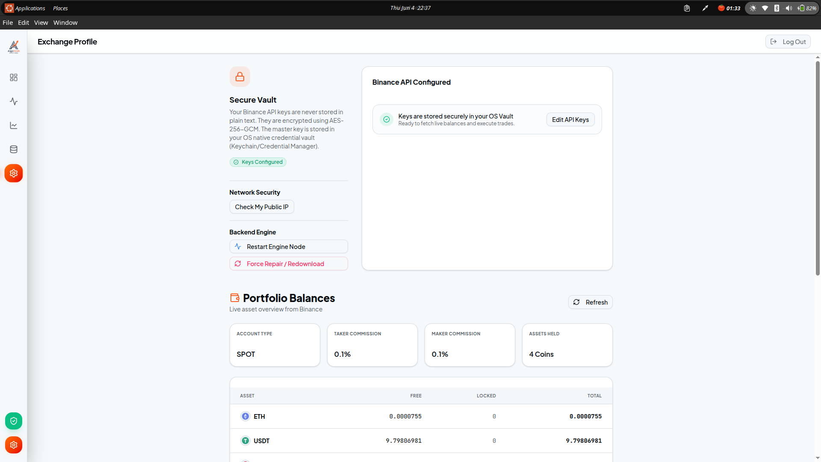The height and width of the screenshot is (462, 821).
Task: Open the Wi-Fi indicator in system tray
Action: click(765, 8)
